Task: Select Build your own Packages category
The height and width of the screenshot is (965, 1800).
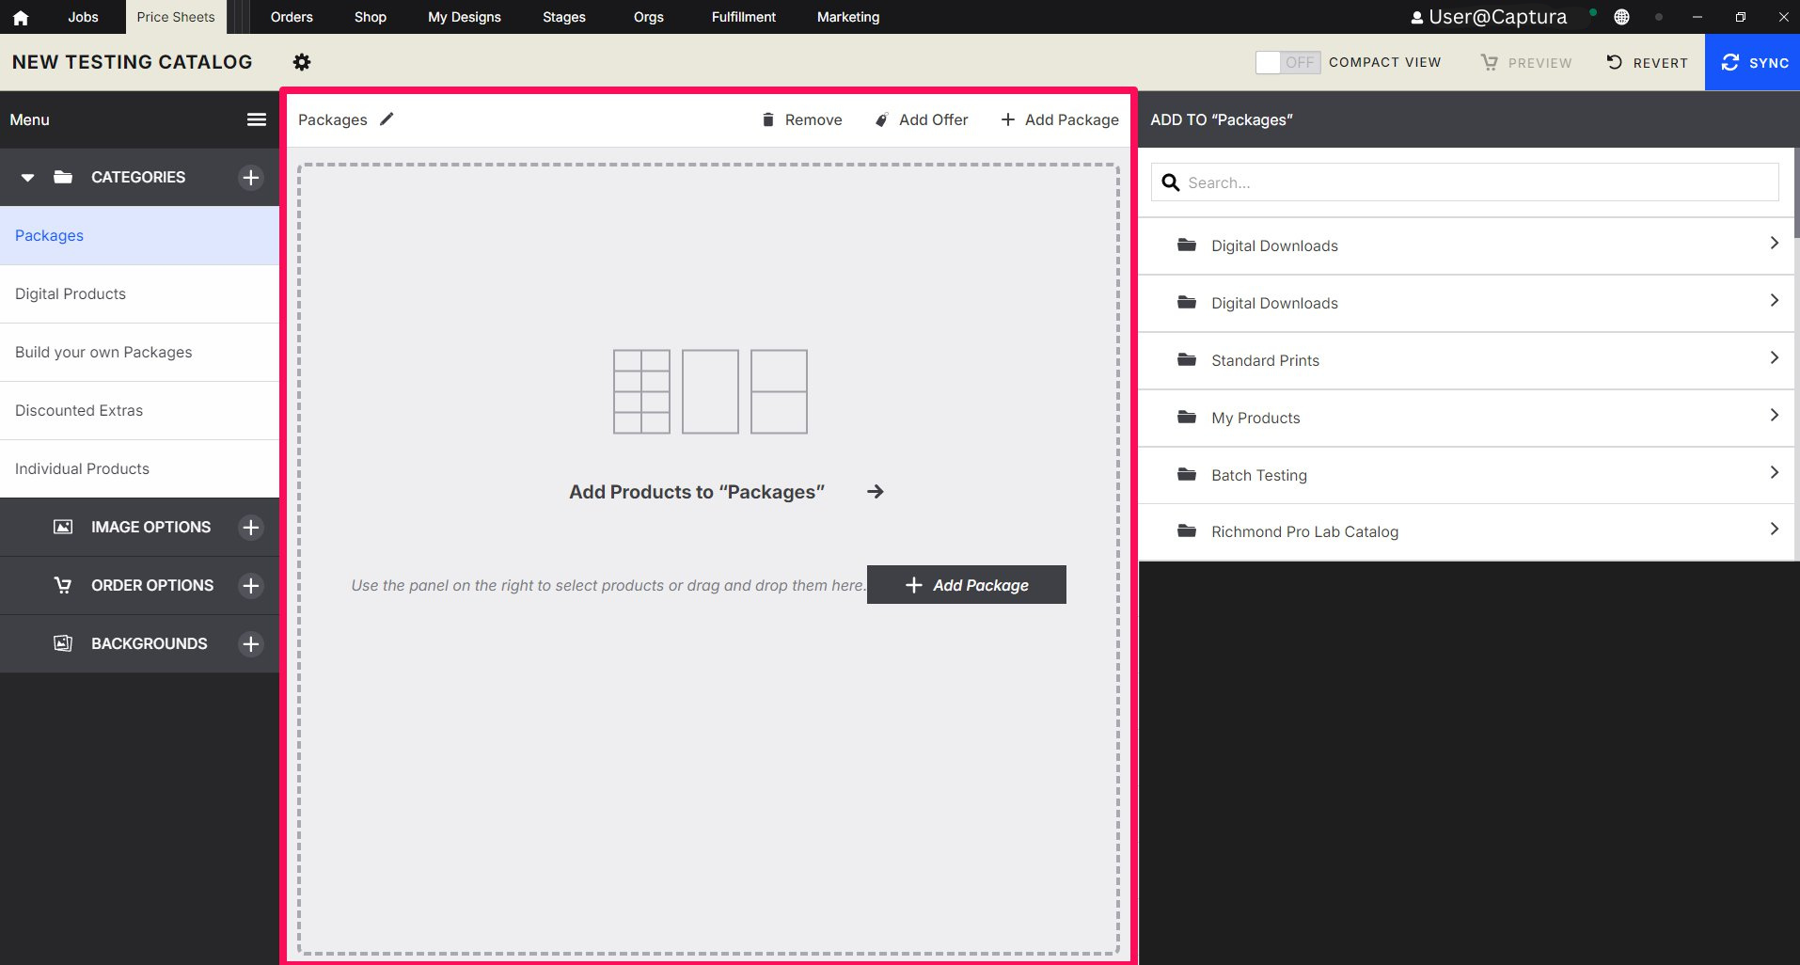Action: (139, 352)
